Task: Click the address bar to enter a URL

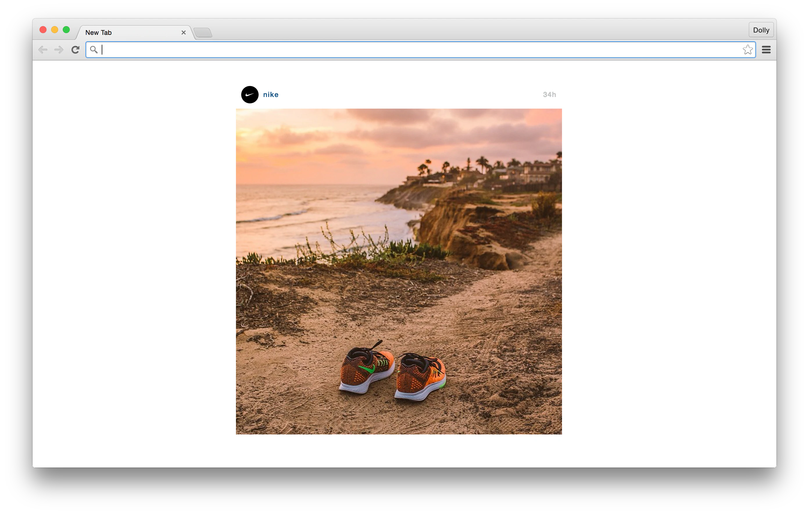Action: pyautogui.click(x=403, y=49)
